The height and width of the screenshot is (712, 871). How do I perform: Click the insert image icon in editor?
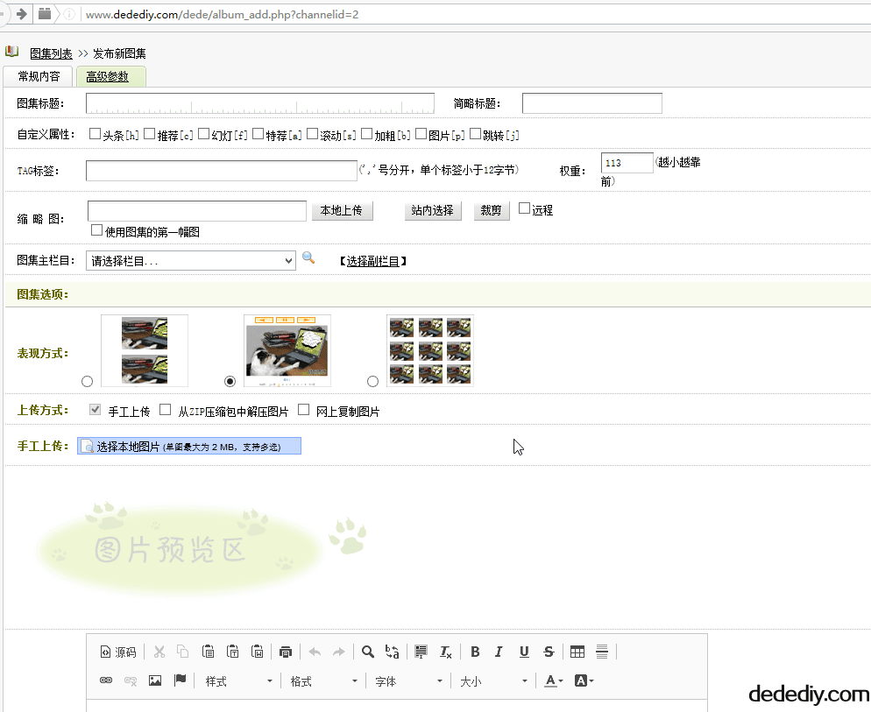(155, 680)
